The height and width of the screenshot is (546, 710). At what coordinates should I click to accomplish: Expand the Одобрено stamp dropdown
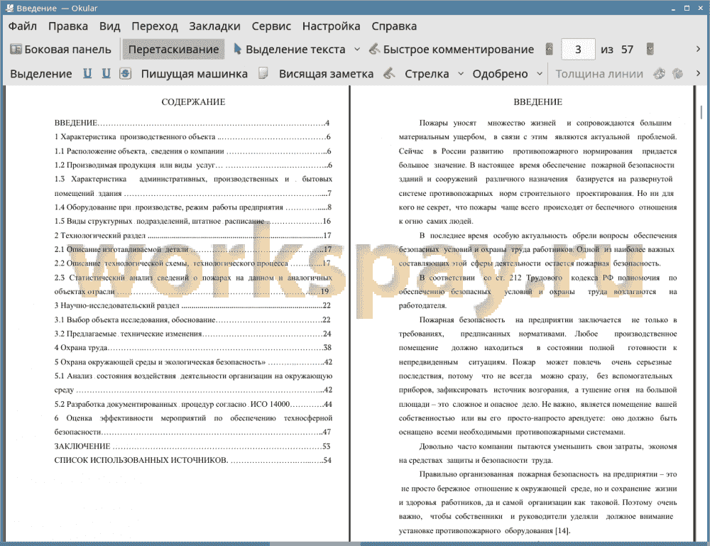[x=540, y=74]
